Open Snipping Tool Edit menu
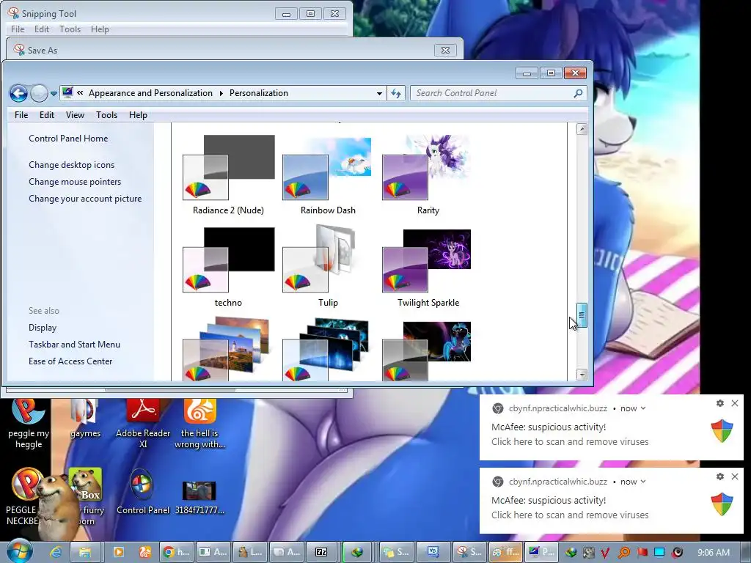This screenshot has height=563, width=751. click(42, 29)
